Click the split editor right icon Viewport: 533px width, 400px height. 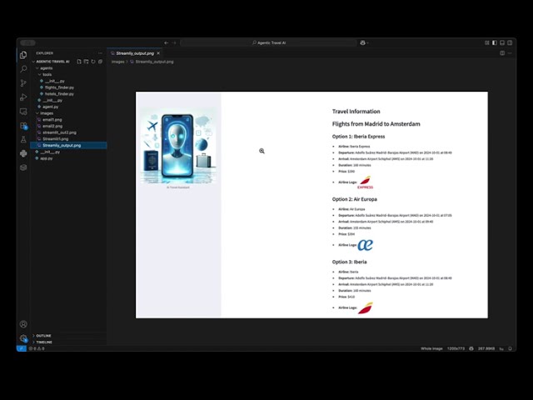502,52
